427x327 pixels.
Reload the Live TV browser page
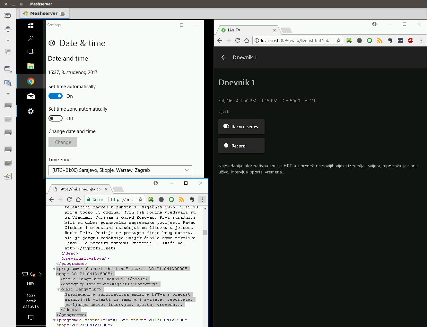(238, 40)
